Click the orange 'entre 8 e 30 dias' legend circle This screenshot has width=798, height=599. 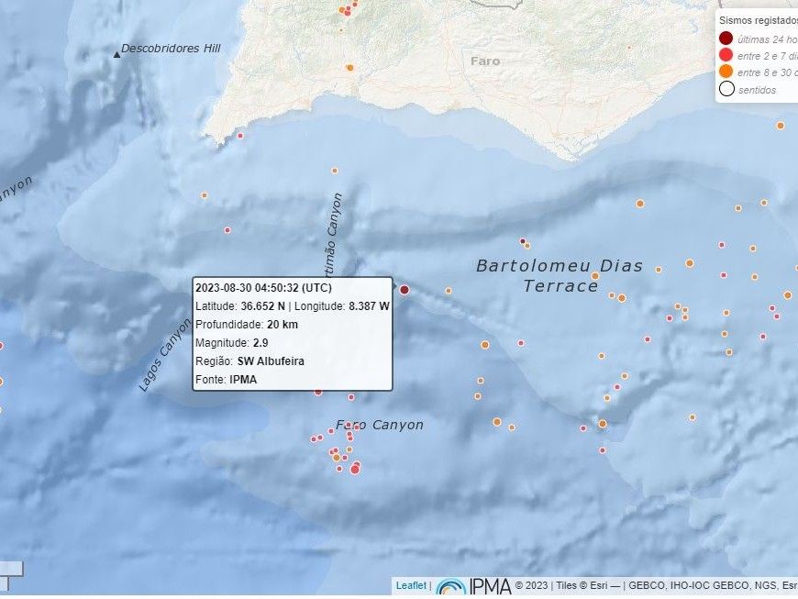coord(726,72)
